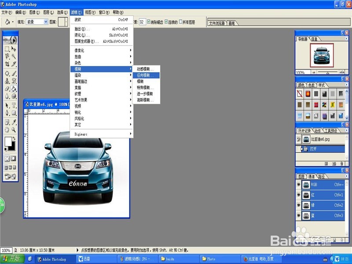Switch to Quick Mask mode
The width and height of the screenshot is (352, 264).
click(14, 158)
